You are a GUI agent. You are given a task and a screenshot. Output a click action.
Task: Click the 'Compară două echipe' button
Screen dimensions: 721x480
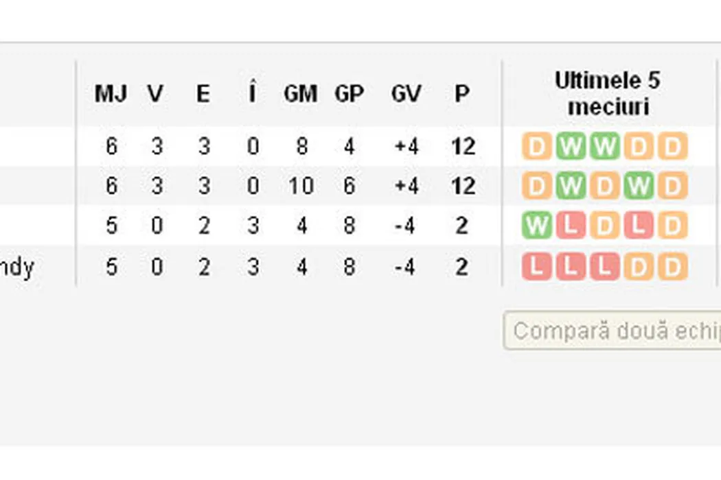tap(613, 331)
